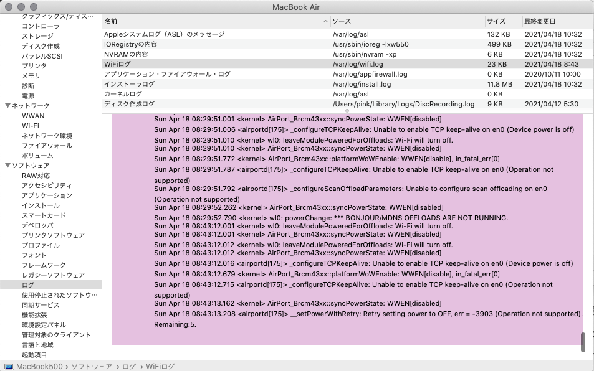Collapse the ソフトウェア section triangle

[7, 166]
